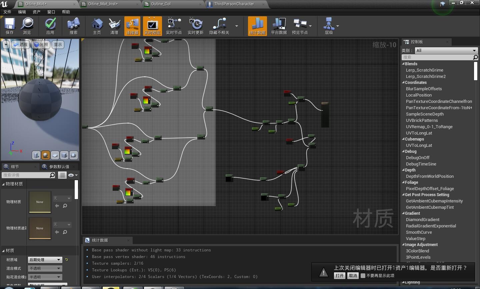Click the 控制板 palette panel scrollbar
Viewport: 480px width, 289px height.
[476, 71]
